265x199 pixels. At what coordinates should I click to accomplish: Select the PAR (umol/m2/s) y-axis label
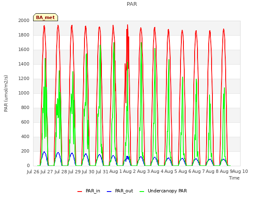6,93
